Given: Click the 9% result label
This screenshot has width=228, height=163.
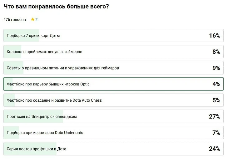Looking at the screenshot, I should 216,68.
